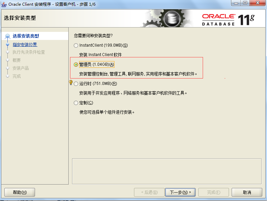267x201 pixels.
Task: Click the Java icon in the title bar
Action: (x=4, y=4)
